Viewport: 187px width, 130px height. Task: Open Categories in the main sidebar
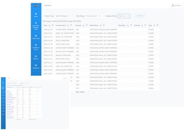[x=36, y=66]
